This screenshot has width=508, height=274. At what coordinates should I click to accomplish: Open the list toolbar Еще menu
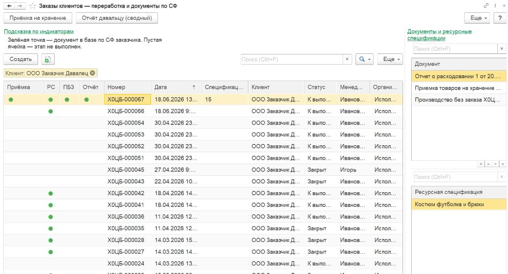coord(390,59)
